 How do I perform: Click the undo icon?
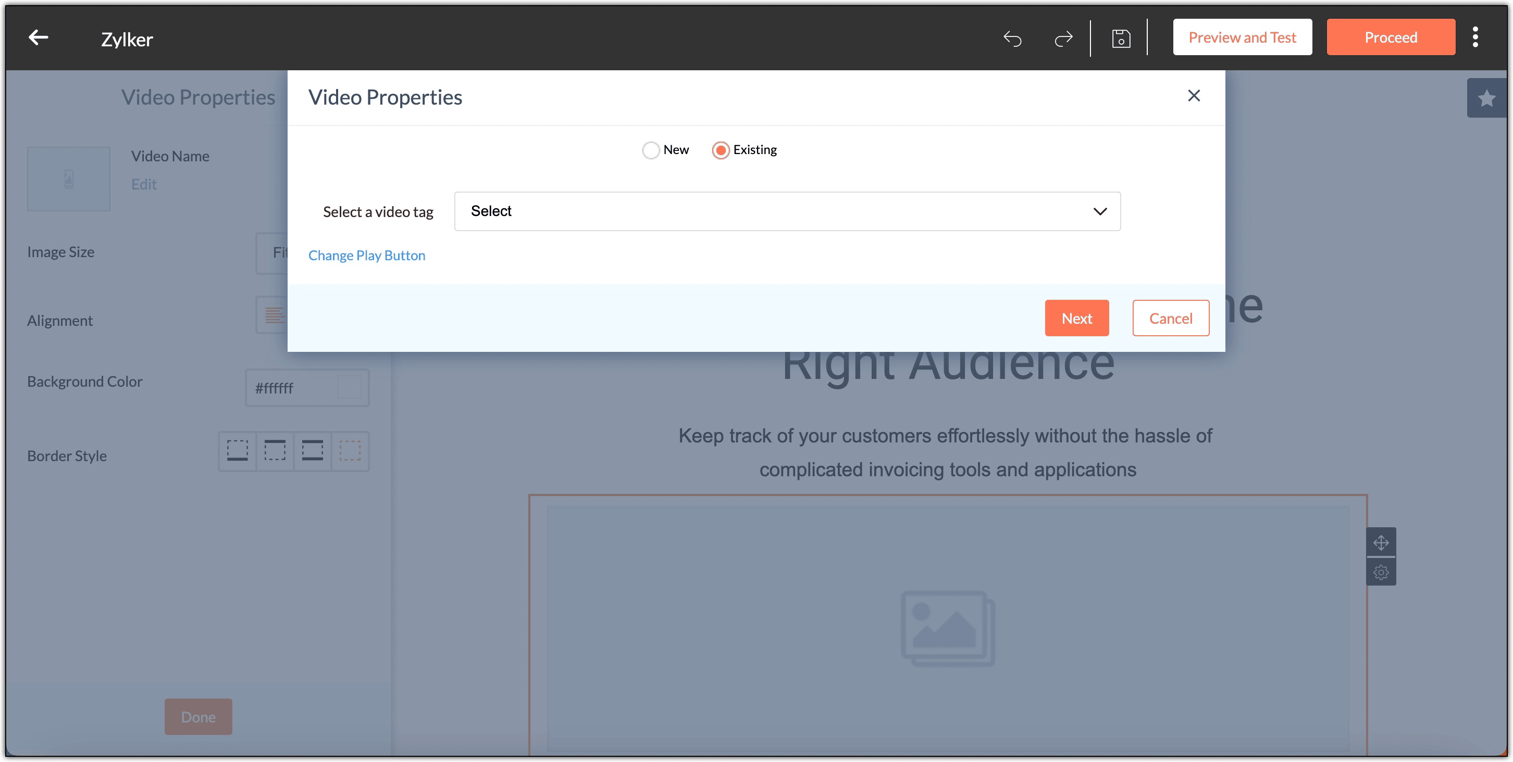pos(1013,39)
